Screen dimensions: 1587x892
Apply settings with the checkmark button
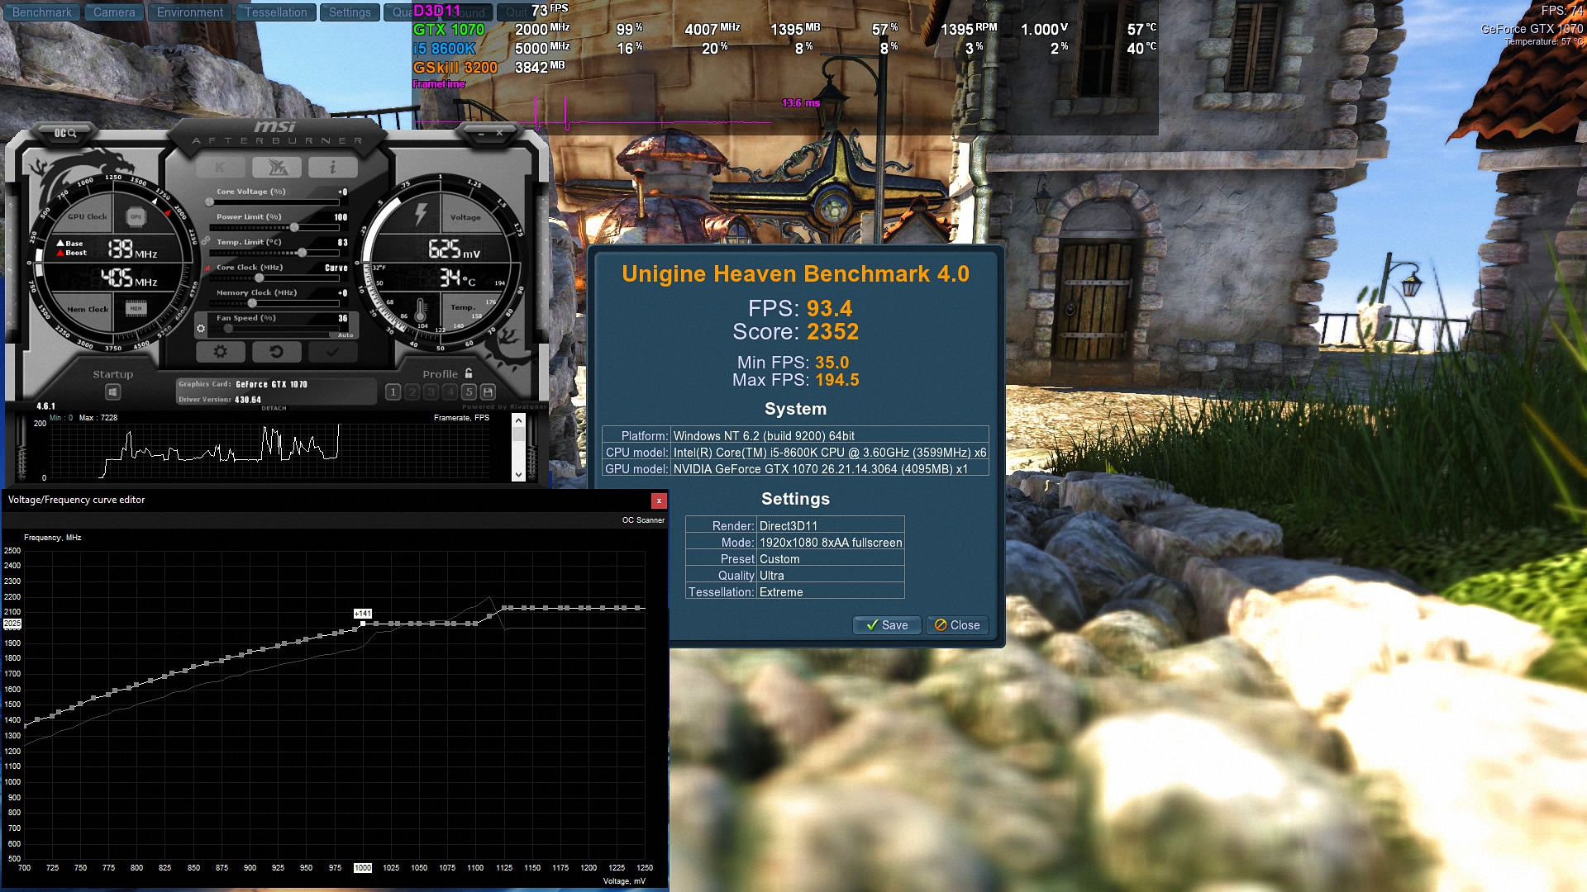click(332, 352)
